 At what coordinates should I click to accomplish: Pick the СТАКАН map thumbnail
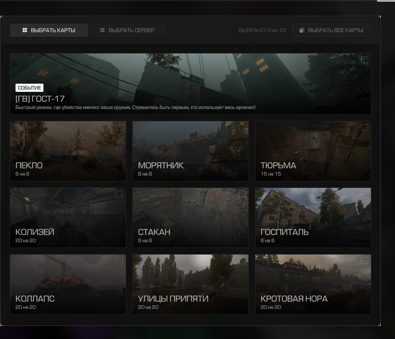point(191,217)
